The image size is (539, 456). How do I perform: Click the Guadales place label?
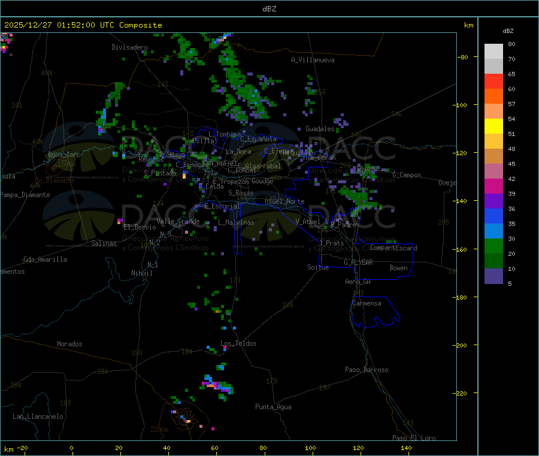320,129
